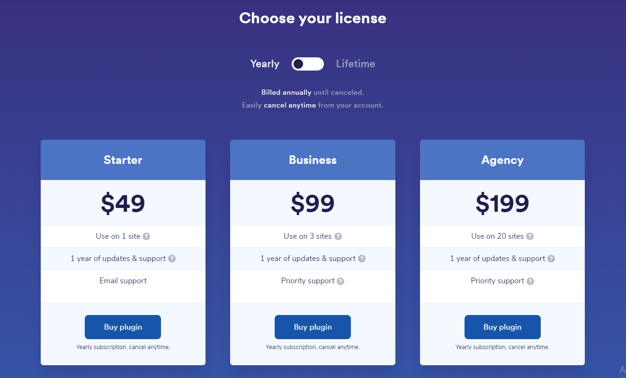
Task: Click help icon beside Agency Priority support
Action: [x=530, y=281]
